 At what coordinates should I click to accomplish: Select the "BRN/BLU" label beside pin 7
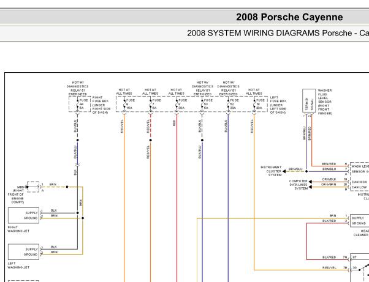point(329,169)
